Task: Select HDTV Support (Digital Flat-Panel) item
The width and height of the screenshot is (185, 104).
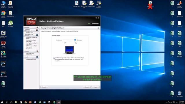Action: (32, 46)
